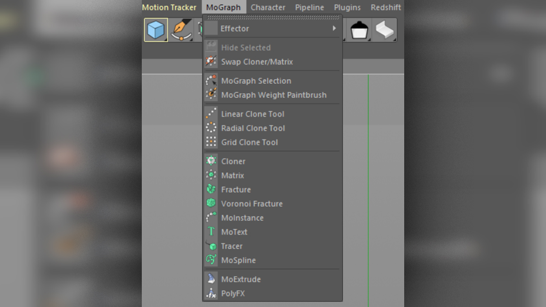Click the Voronoi Fracture icon
This screenshot has width=546, height=307.
[x=211, y=203]
